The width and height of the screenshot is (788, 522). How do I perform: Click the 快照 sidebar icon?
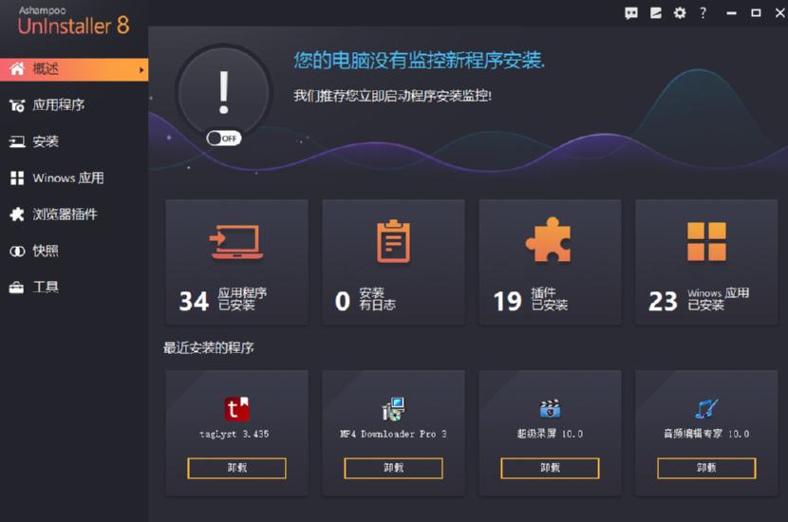[17, 251]
